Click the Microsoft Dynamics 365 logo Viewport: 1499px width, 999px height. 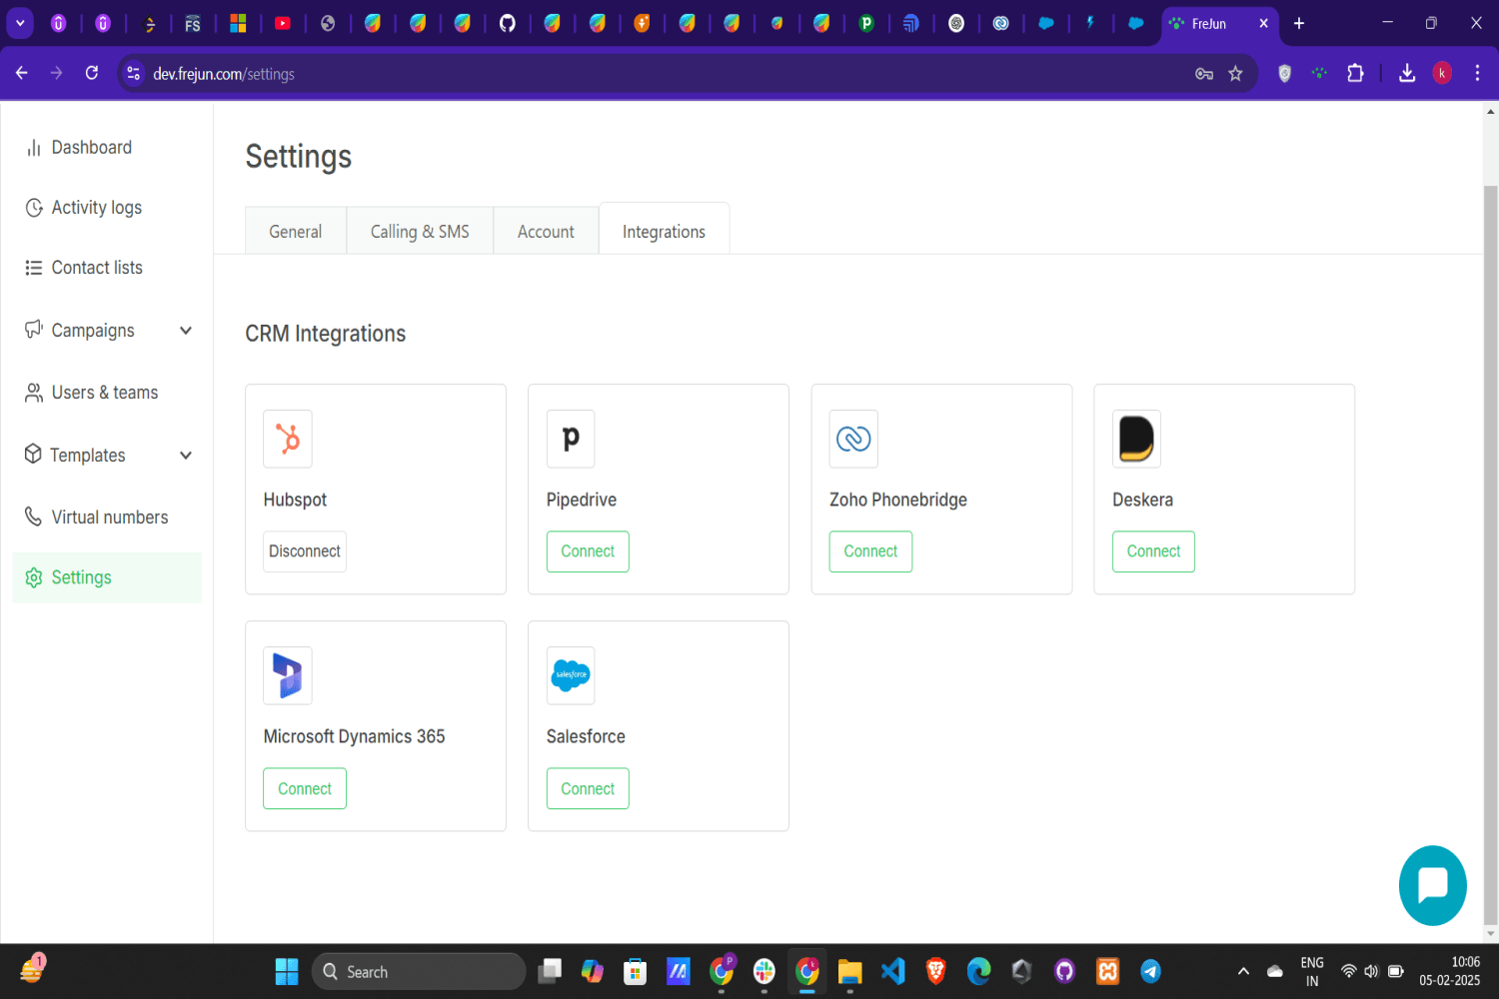pos(288,675)
